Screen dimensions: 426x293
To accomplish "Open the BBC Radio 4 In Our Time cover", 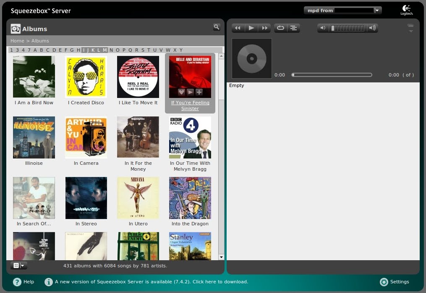I will click(x=190, y=137).
